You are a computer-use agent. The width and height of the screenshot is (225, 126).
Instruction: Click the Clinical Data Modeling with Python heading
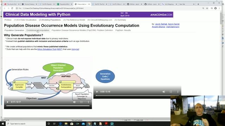click(x=38, y=14)
